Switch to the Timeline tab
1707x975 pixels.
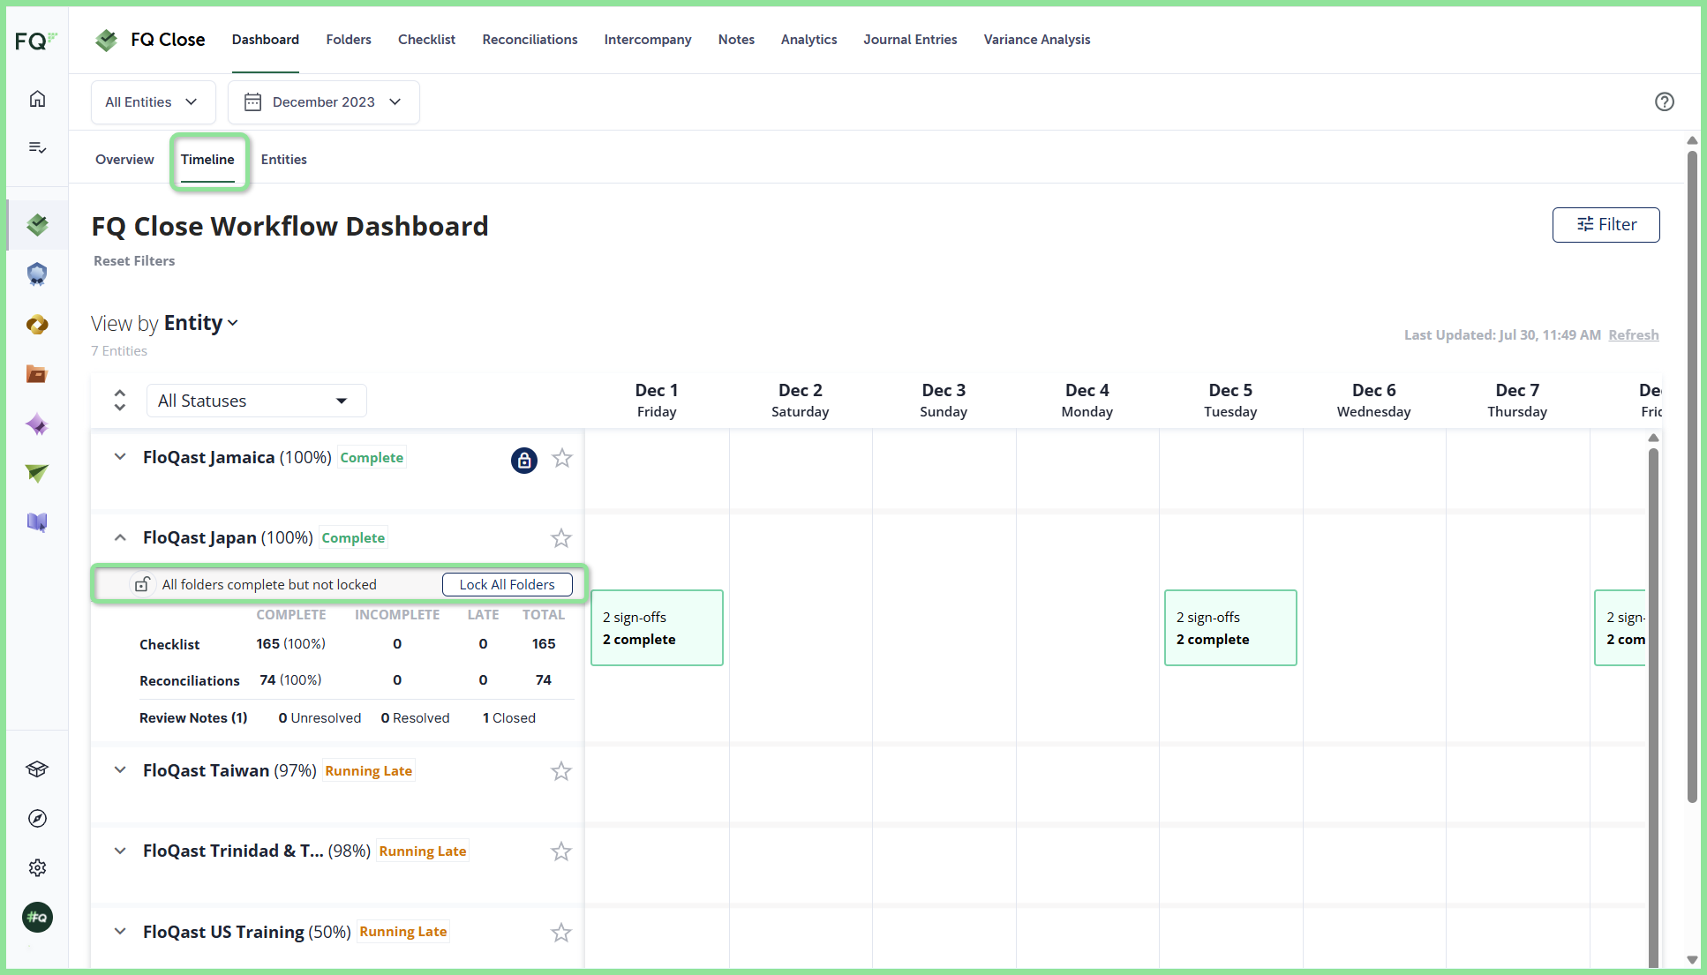click(207, 160)
